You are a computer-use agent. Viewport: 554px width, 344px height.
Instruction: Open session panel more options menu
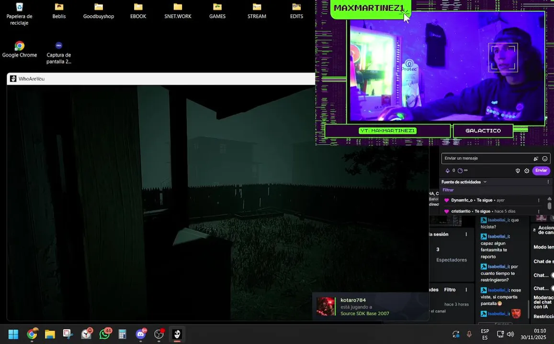[x=466, y=235]
